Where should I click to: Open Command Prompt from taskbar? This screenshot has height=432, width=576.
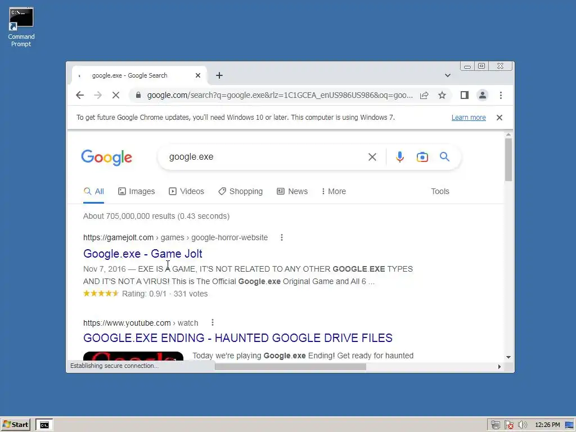click(44, 425)
